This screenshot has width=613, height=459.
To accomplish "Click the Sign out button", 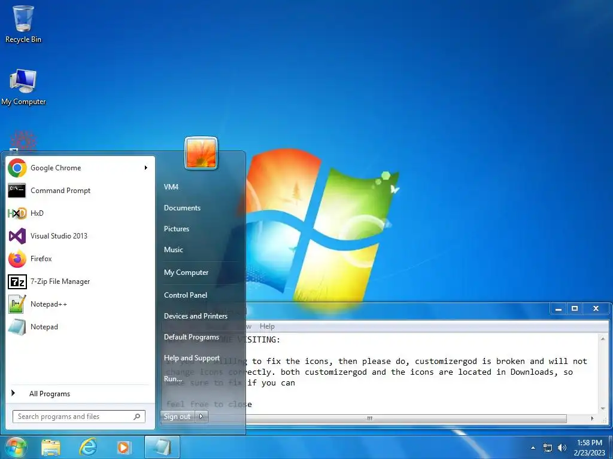I will point(177,417).
